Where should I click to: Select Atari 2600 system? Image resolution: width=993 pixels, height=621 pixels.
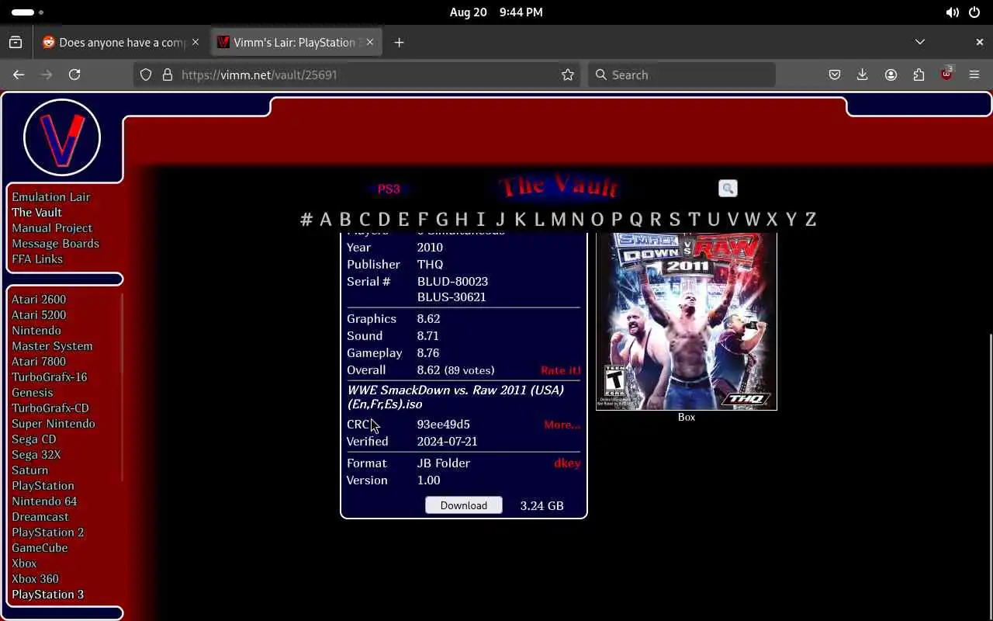click(39, 300)
